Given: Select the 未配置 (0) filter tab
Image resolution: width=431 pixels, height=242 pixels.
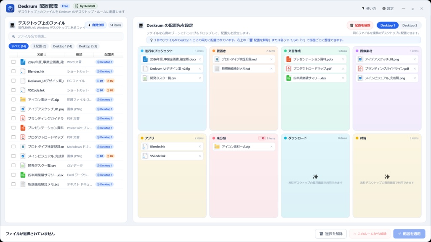Looking at the screenshot, I should point(40,46).
